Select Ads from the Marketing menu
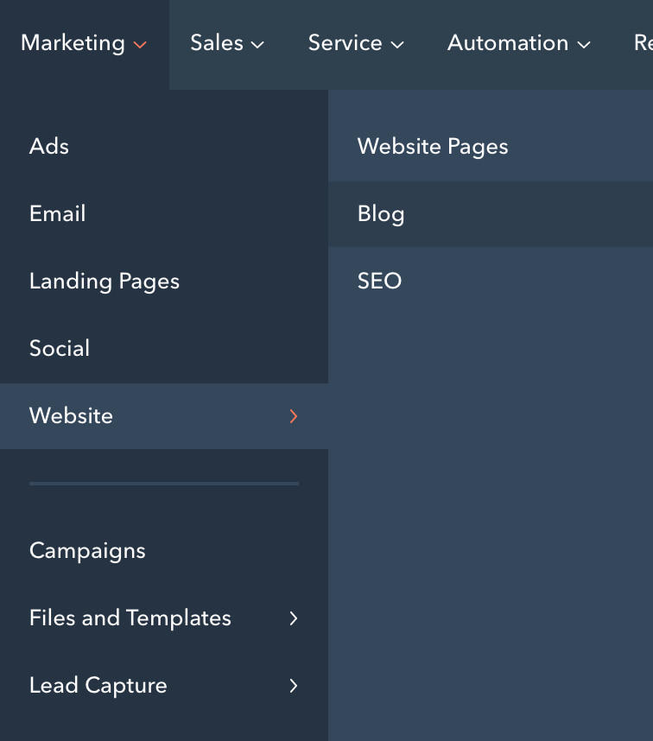 tap(48, 146)
